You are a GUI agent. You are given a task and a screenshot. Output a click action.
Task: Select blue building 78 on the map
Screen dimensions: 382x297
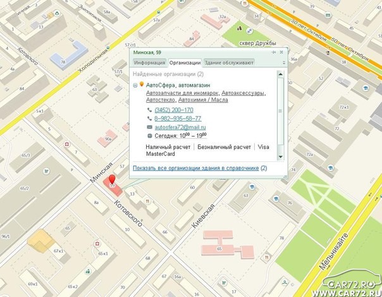tap(69, 55)
